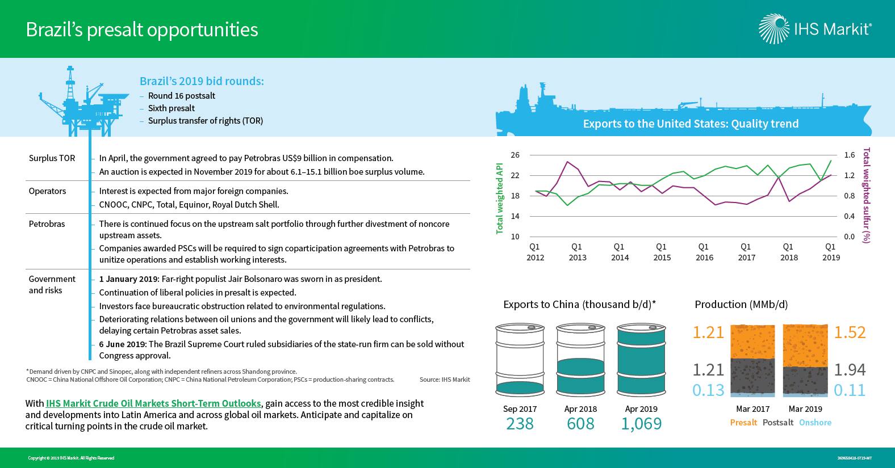Screen dimensions: 895x468
Task: Click the Exports to the United States title
Action: point(691,124)
